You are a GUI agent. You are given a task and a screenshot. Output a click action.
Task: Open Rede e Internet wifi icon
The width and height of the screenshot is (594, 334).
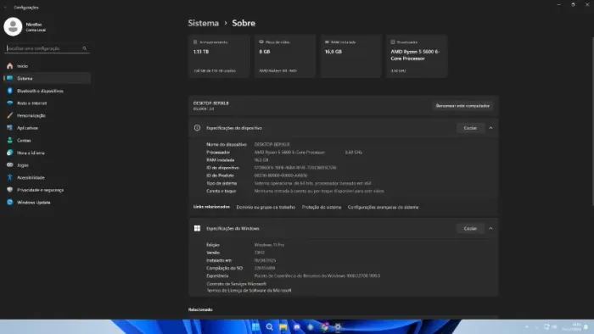pyautogui.click(x=10, y=103)
